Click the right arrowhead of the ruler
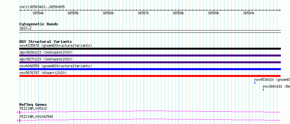The width and height of the screenshot is (290, 124). (x=280, y=10)
